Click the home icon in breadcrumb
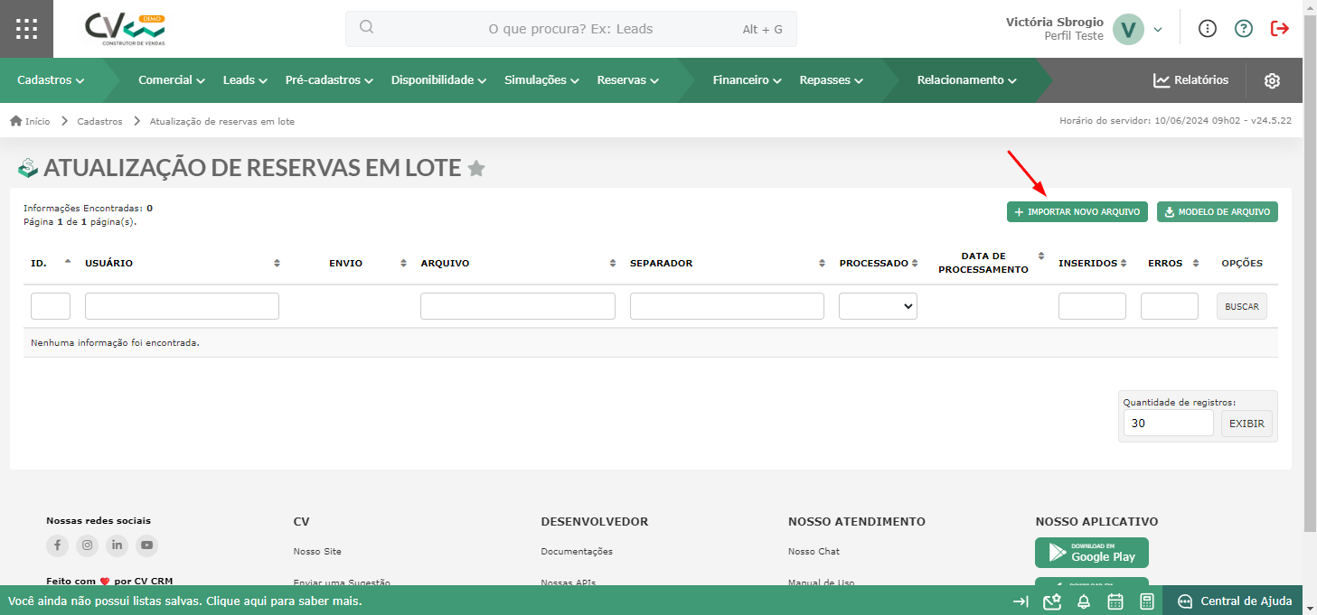The width and height of the screenshot is (1317, 615). 15,120
